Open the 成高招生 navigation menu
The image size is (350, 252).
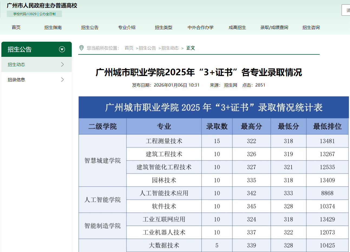pos(237,27)
